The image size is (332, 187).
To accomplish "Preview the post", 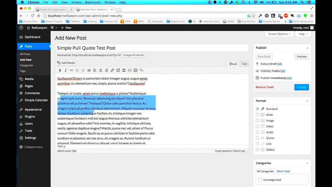I will point(302,57).
